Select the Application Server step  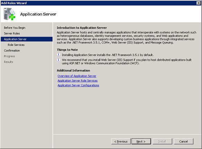point(27,39)
